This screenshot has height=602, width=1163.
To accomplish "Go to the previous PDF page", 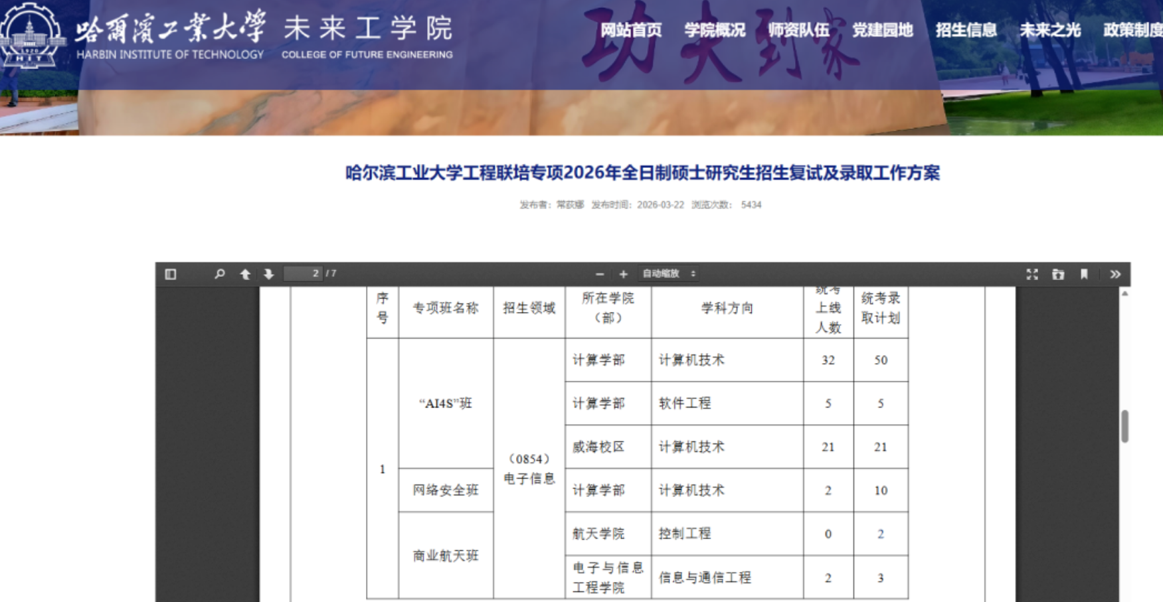I will pyautogui.click(x=245, y=274).
